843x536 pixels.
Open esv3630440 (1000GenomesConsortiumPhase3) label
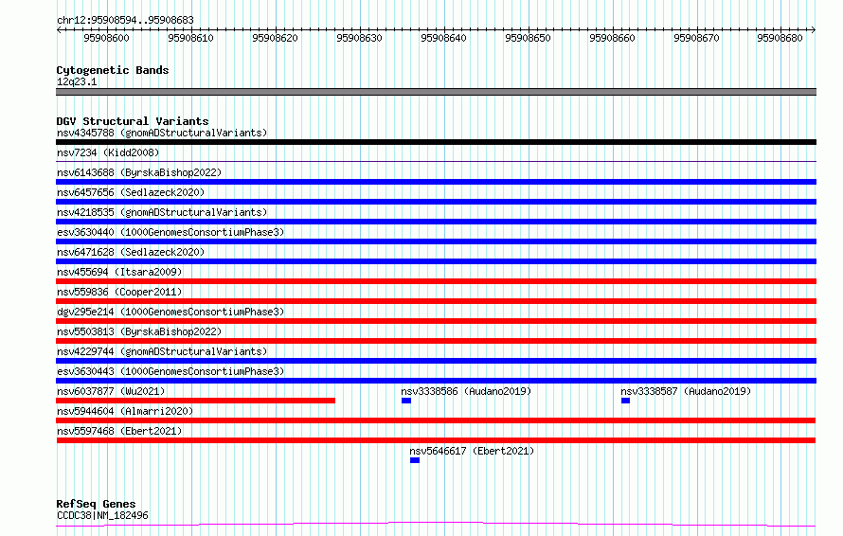(170, 232)
